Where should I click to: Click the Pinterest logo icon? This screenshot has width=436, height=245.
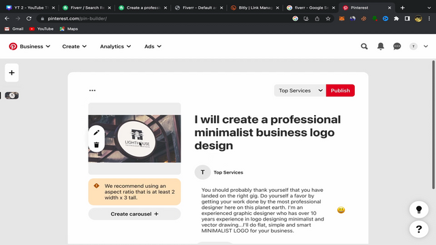pos(13,46)
